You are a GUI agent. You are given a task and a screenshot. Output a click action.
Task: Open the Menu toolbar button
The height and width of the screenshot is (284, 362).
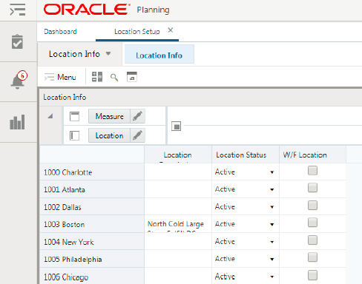coord(60,77)
